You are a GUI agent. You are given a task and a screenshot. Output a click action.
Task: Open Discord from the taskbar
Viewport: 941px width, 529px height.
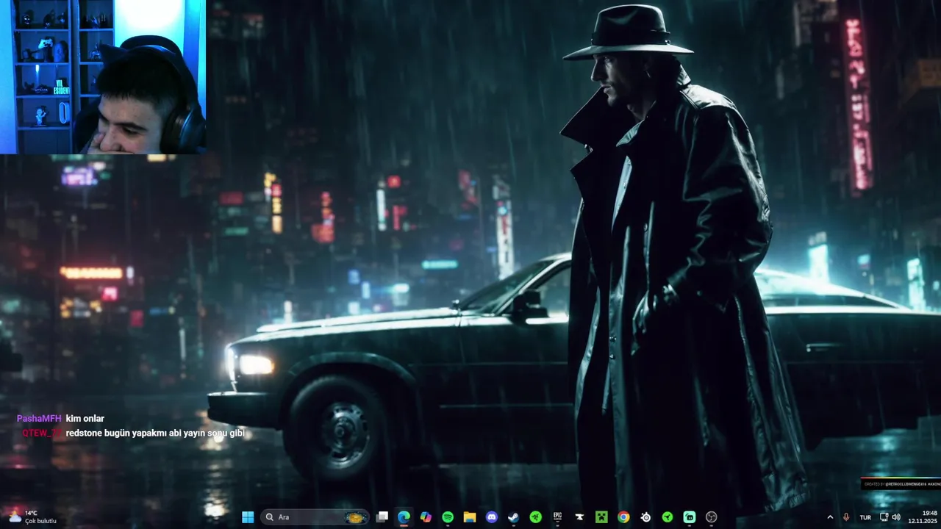coord(492,517)
